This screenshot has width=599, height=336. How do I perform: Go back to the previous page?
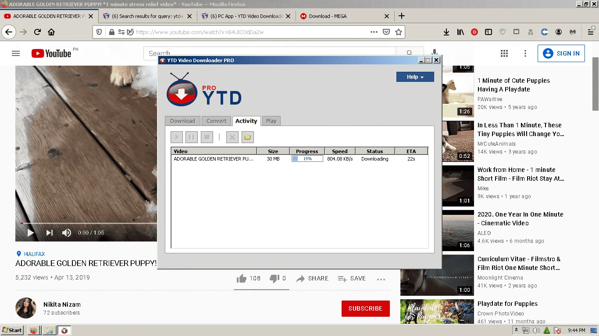point(9,32)
